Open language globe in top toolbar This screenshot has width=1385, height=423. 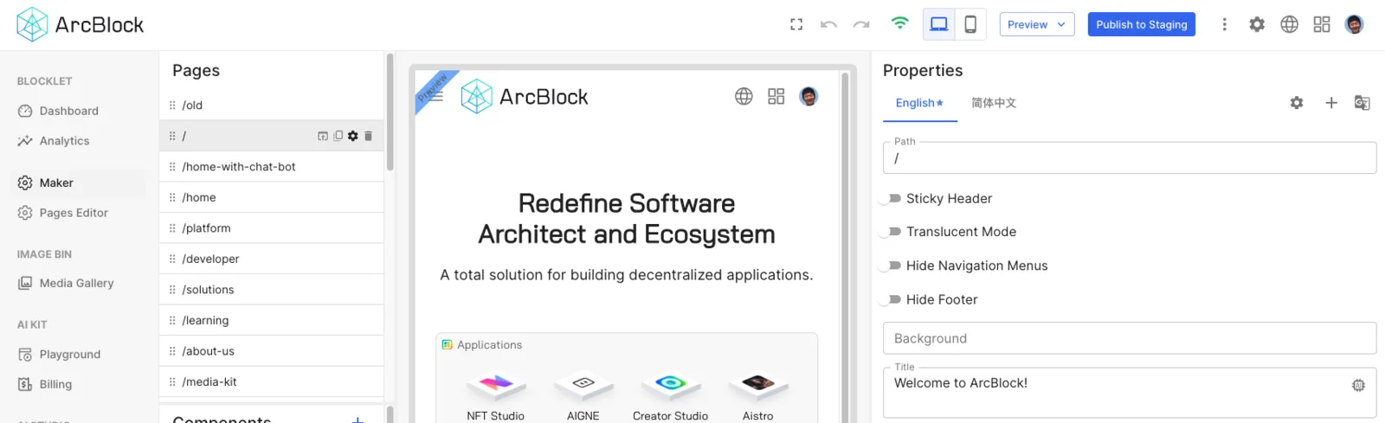(x=1290, y=24)
